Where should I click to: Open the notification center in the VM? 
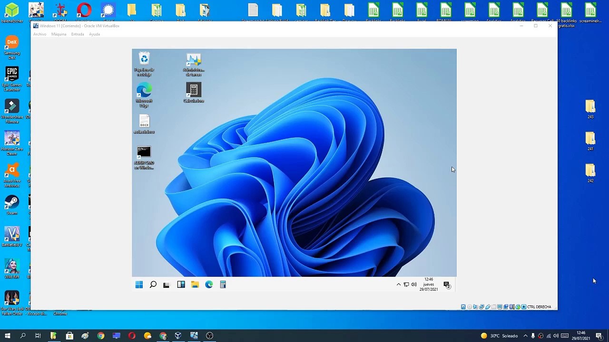[447, 285]
